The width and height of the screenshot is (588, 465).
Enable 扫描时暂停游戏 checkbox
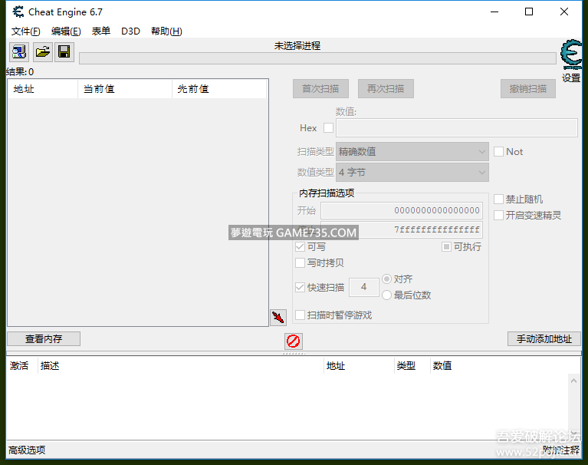(x=300, y=315)
